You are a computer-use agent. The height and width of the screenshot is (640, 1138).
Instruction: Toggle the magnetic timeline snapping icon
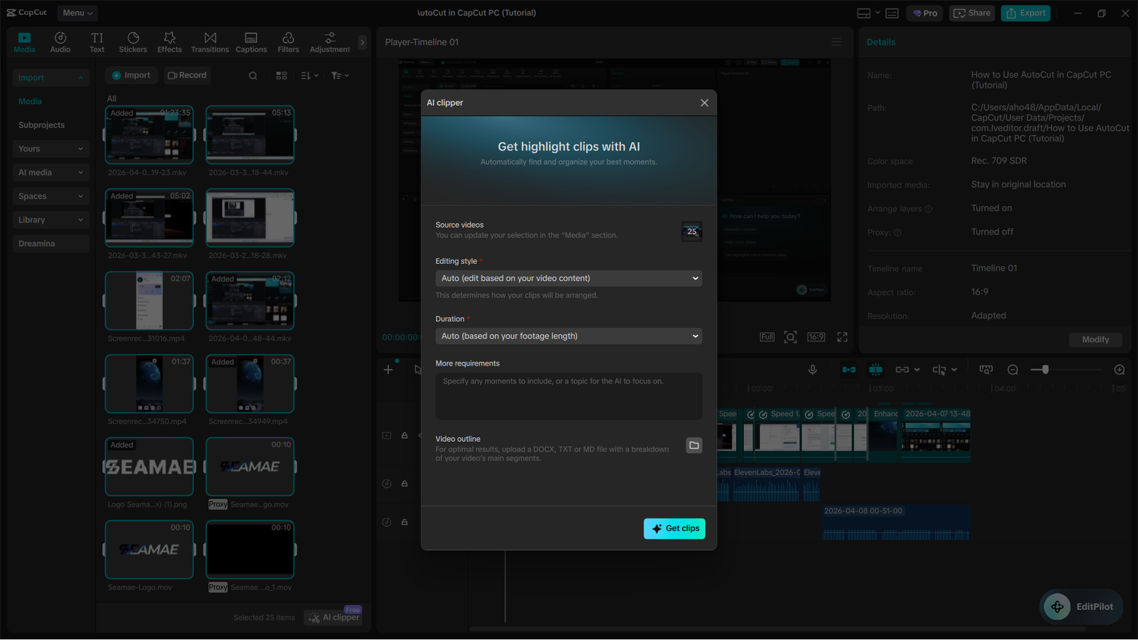[x=876, y=369]
